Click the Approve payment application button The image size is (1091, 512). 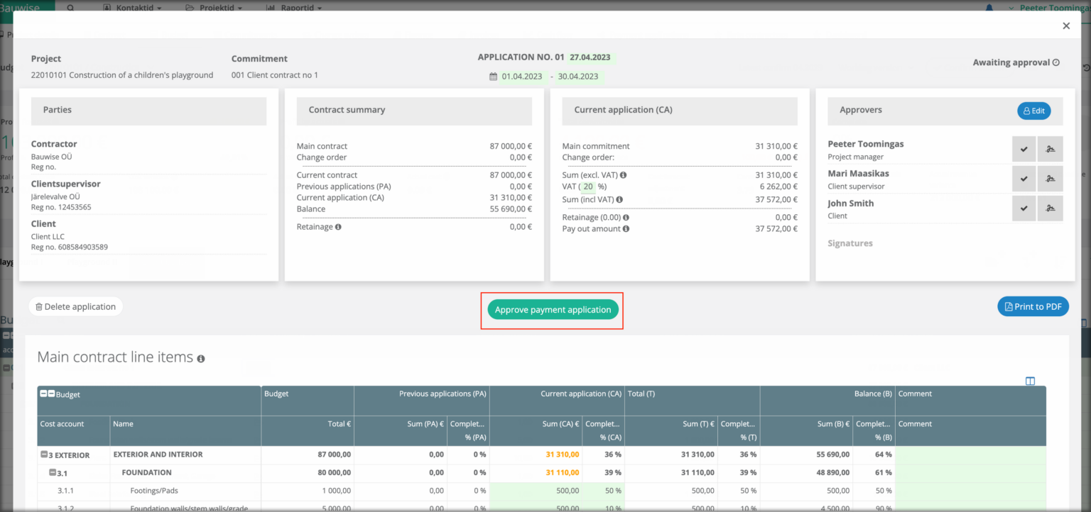pos(552,309)
